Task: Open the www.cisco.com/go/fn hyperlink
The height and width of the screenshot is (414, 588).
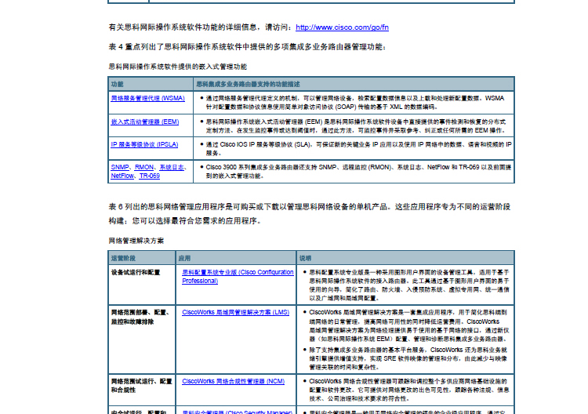Action: (342, 27)
